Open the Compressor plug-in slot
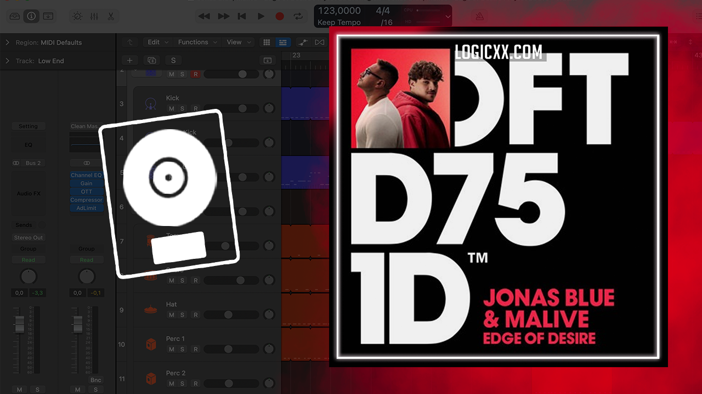Image resolution: width=702 pixels, height=394 pixels. (x=86, y=200)
